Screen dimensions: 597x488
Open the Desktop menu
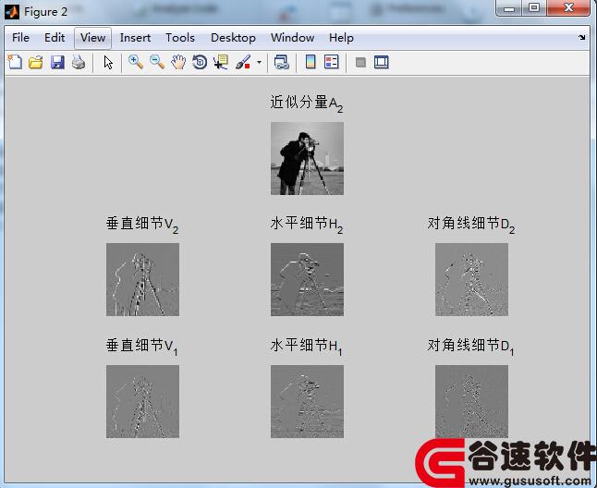[233, 38]
